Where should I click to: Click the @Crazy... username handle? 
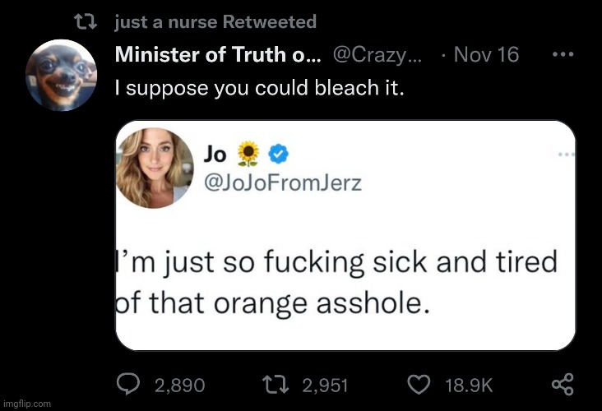pyautogui.click(x=377, y=55)
